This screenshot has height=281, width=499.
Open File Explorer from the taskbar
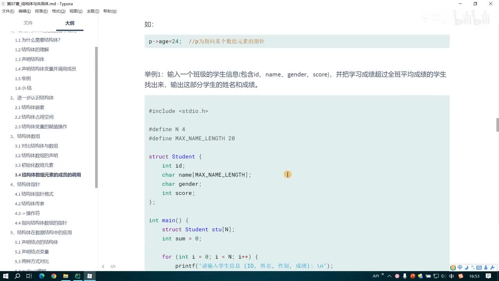pyautogui.click(x=65, y=276)
